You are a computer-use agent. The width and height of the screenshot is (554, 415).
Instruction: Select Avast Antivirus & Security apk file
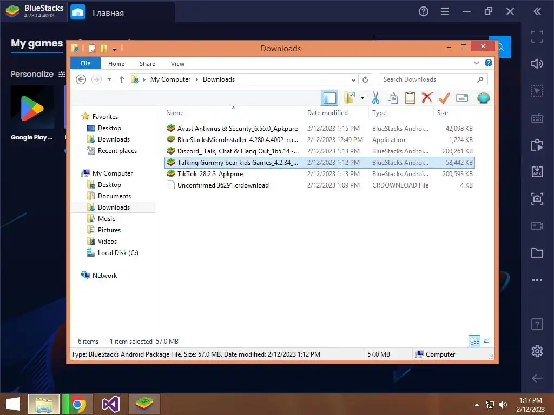(x=319, y=129)
